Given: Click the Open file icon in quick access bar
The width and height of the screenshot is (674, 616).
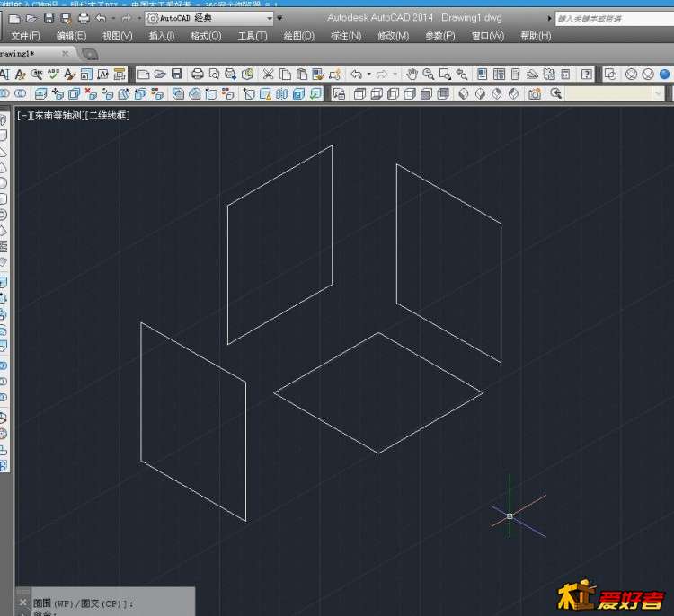Looking at the screenshot, I should [x=31, y=19].
